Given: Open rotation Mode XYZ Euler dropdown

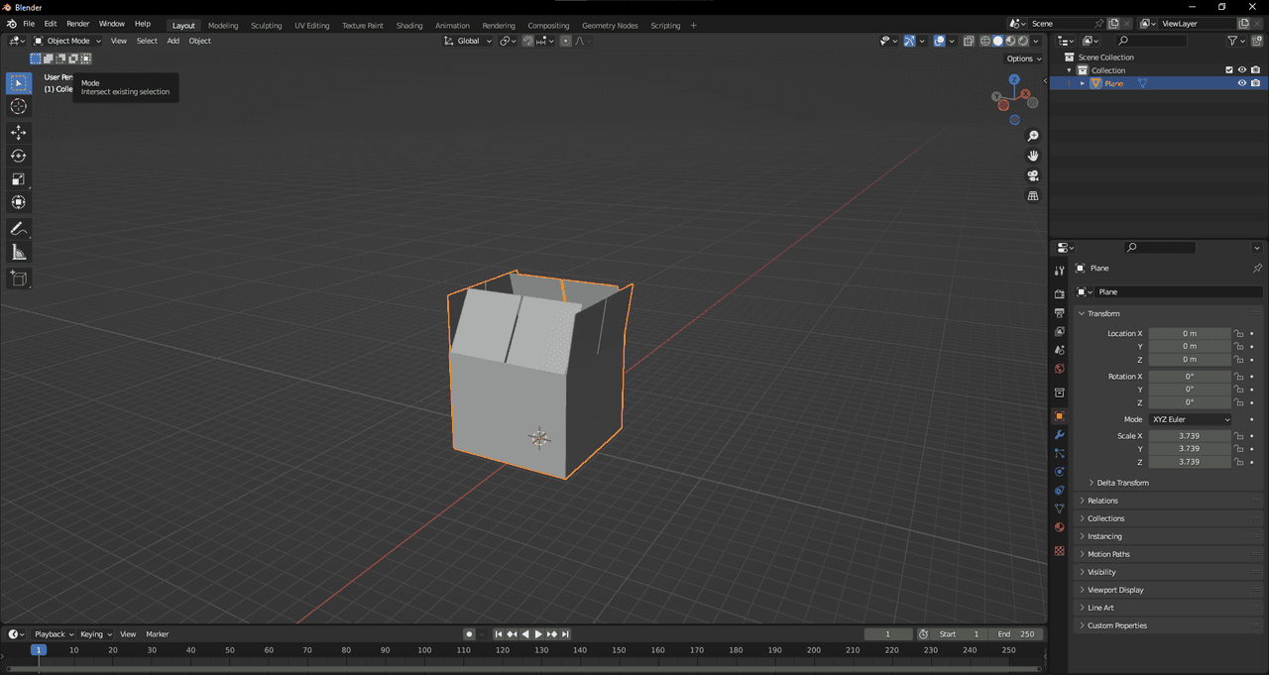Looking at the screenshot, I should click(x=1191, y=419).
